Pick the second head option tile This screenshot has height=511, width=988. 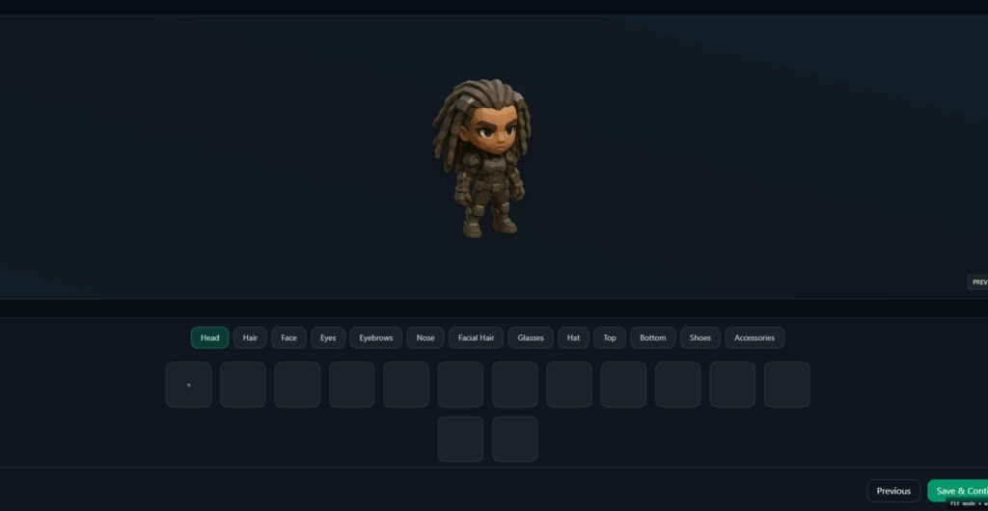(243, 385)
